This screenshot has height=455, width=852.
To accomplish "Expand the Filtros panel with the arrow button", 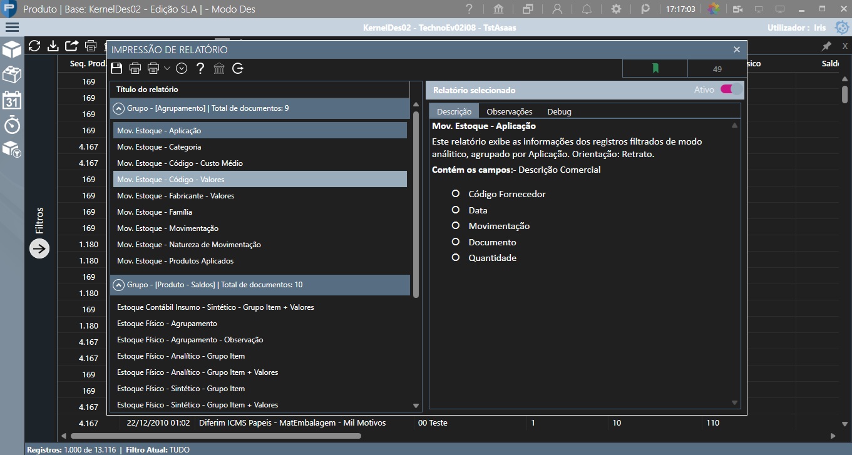I will click(39, 248).
